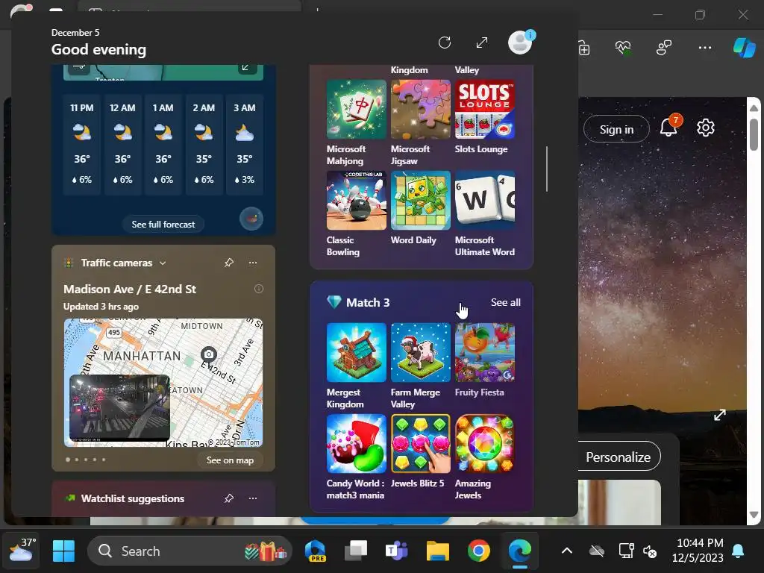This screenshot has width=764, height=573.
Task: Open Copilot icon in Edge toolbar
Action: pyautogui.click(x=744, y=48)
